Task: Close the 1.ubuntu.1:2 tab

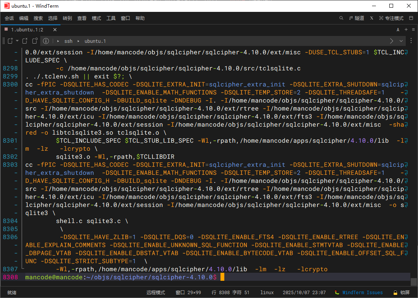Action: [x=55, y=29]
